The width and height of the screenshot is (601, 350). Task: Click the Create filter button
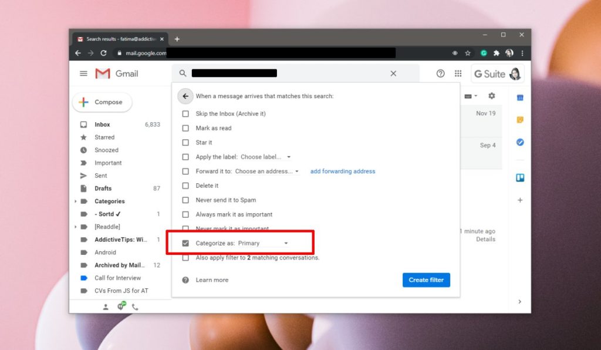pos(426,280)
